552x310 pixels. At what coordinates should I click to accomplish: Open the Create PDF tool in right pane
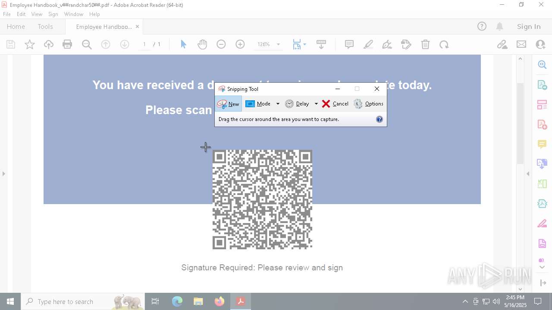(542, 124)
